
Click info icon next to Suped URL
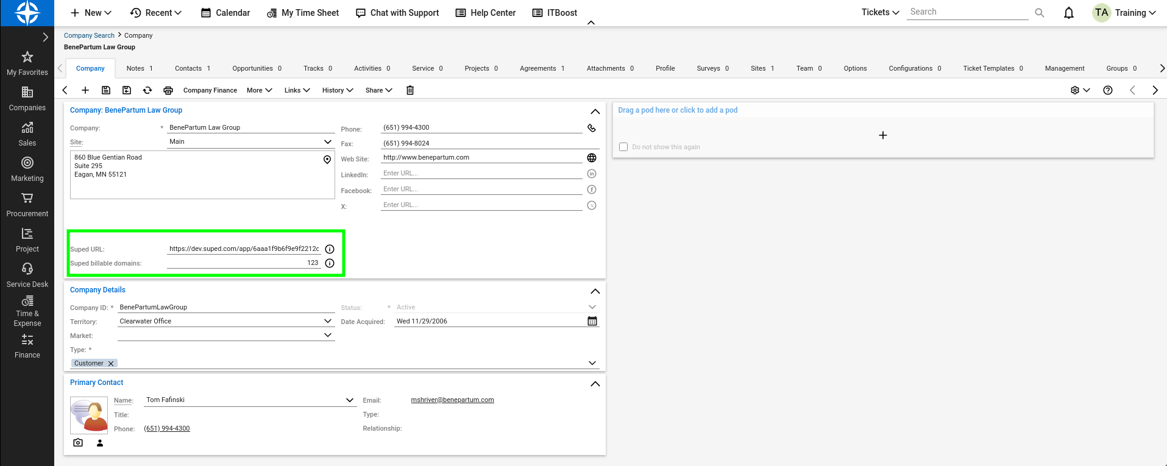tap(330, 249)
